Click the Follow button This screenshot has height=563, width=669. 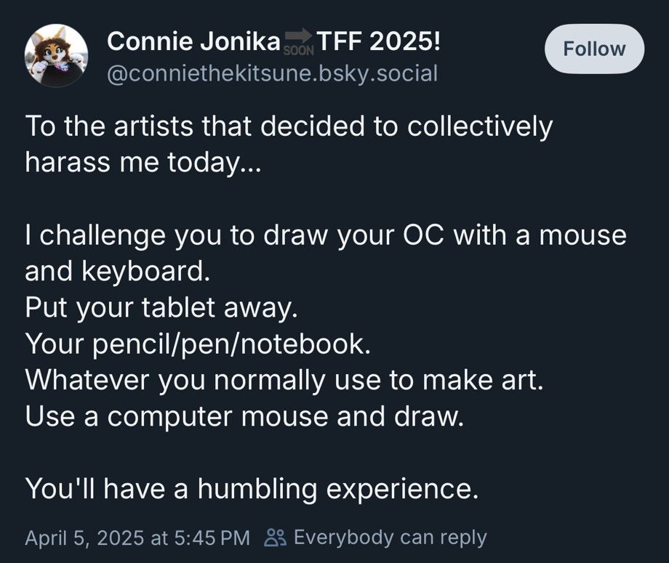click(594, 49)
